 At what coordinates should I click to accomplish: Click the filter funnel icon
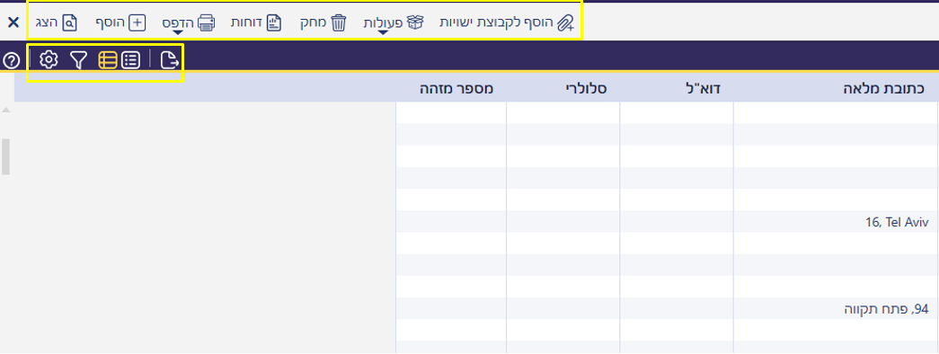pos(78,59)
